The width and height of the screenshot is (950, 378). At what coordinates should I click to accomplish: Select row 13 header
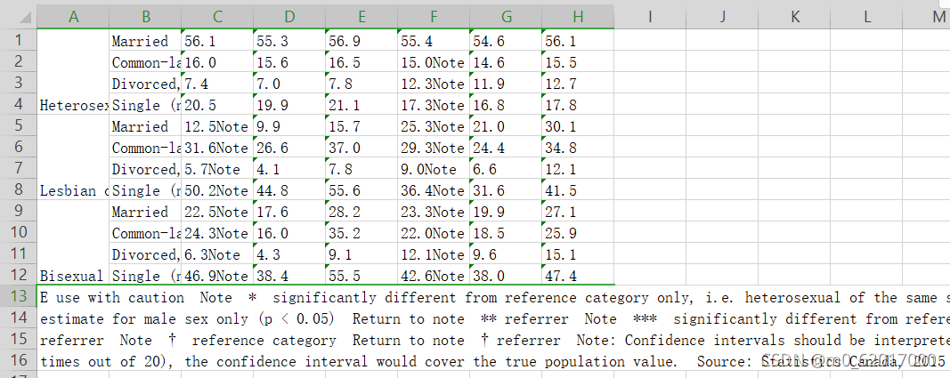(x=18, y=296)
